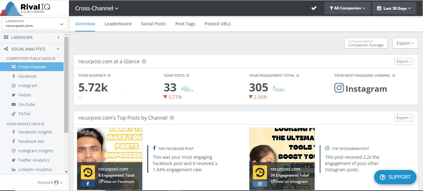Collapse the Landscape sidebar section arrow
The image size is (423, 191).
[58, 38]
